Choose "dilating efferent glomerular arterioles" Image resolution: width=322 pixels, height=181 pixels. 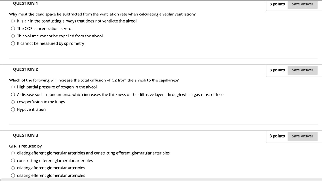[x=13, y=175]
